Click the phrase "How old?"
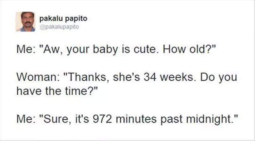The height and width of the screenshot is (141, 255). click(x=187, y=49)
